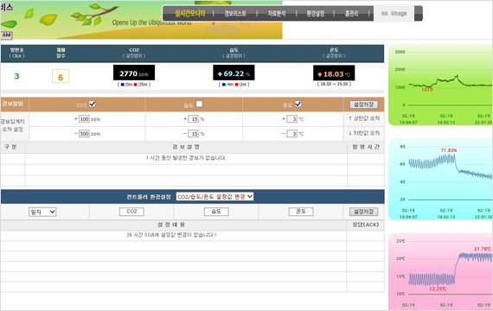This screenshot has height=311, width=493.
Task: Click the 습도 column header in dark bar
Action: click(234, 53)
